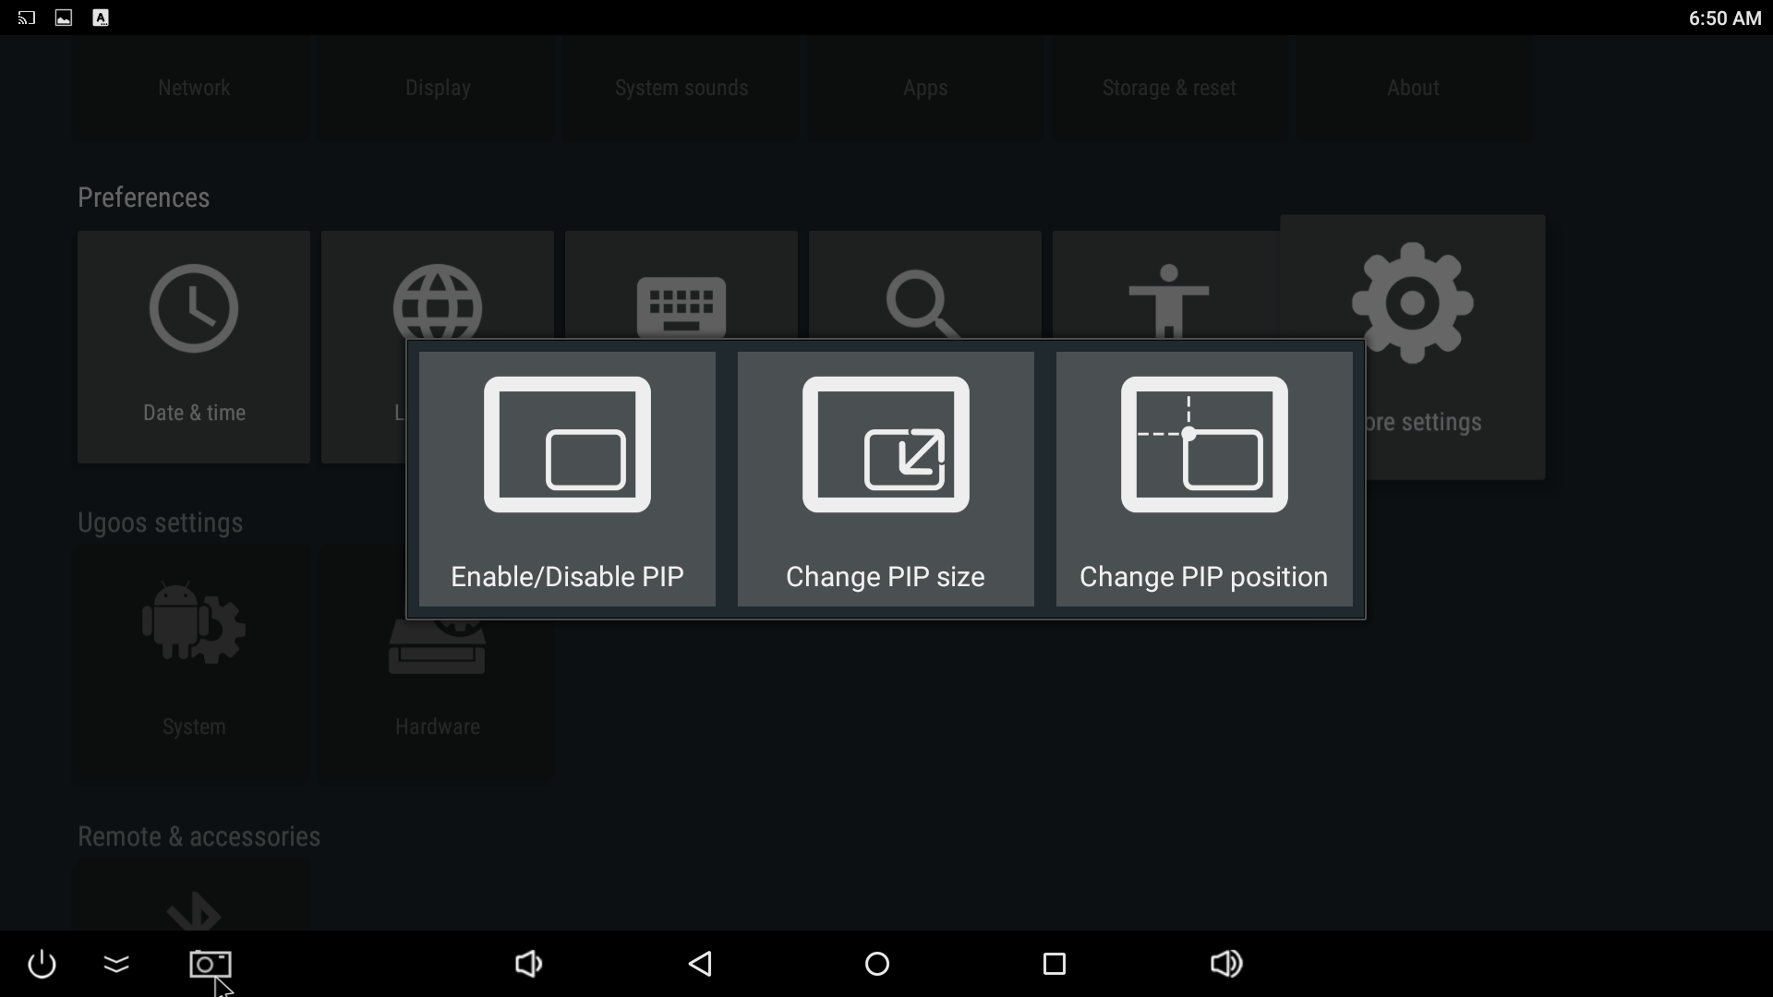Open the Search preferences tile
The width and height of the screenshot is (1773, 997).
(x=925, y=284)
